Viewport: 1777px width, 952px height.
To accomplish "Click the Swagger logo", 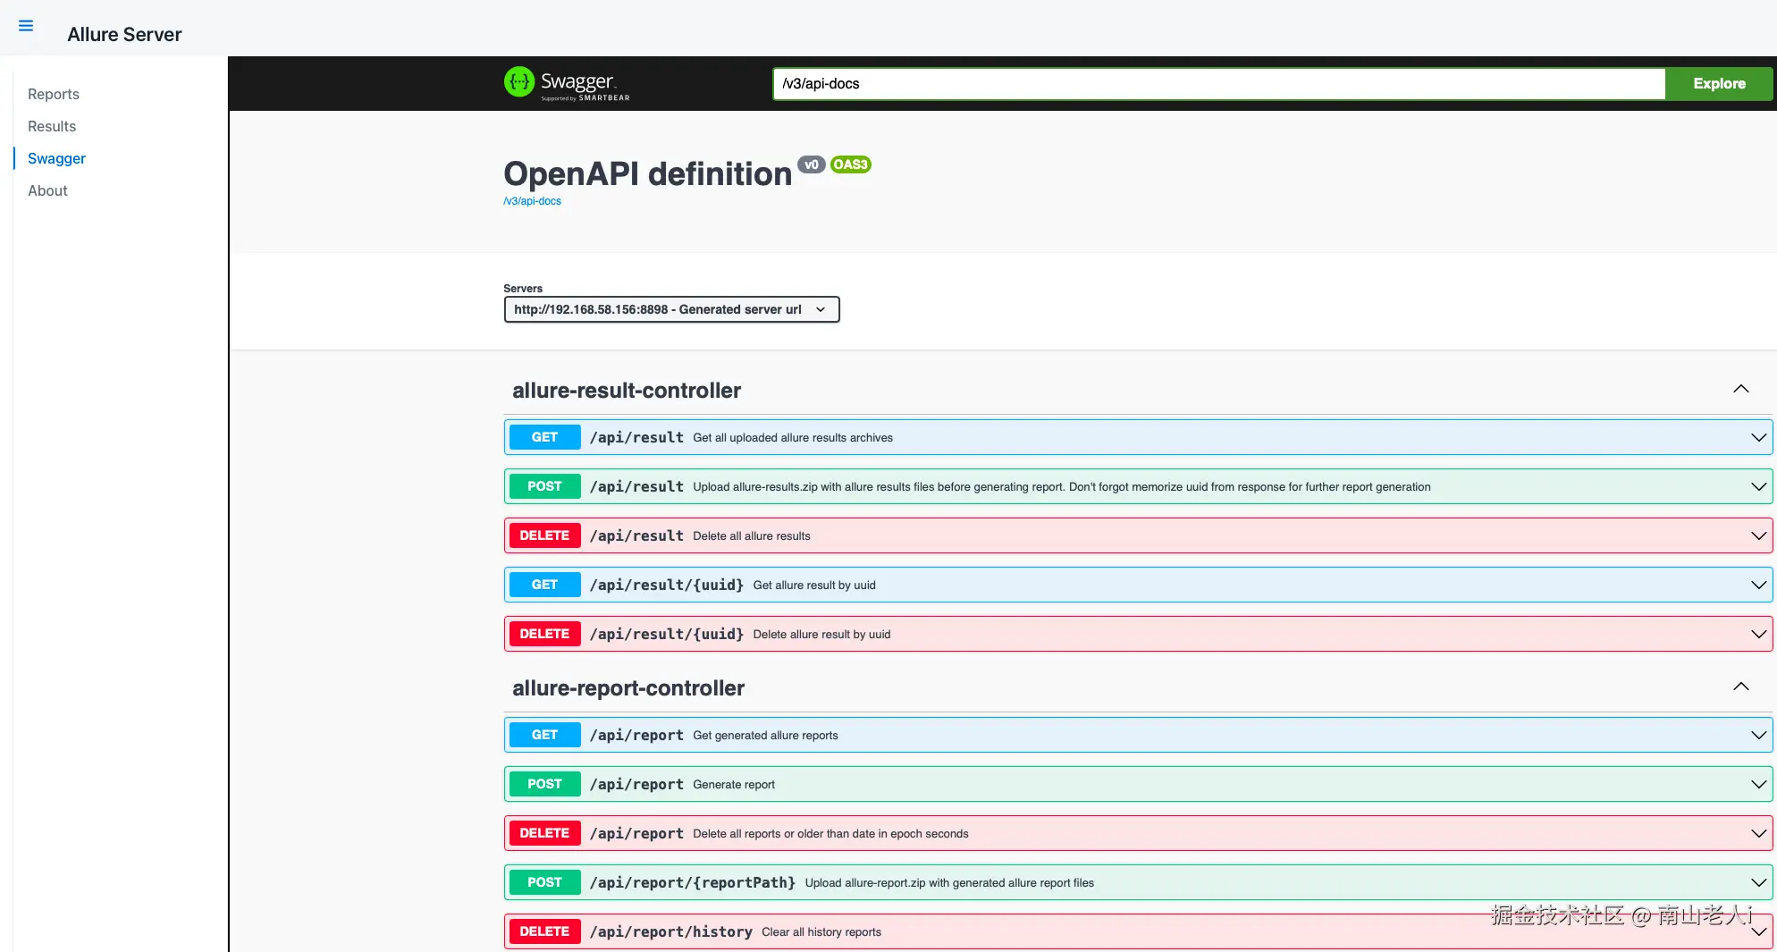I will 567,84.
